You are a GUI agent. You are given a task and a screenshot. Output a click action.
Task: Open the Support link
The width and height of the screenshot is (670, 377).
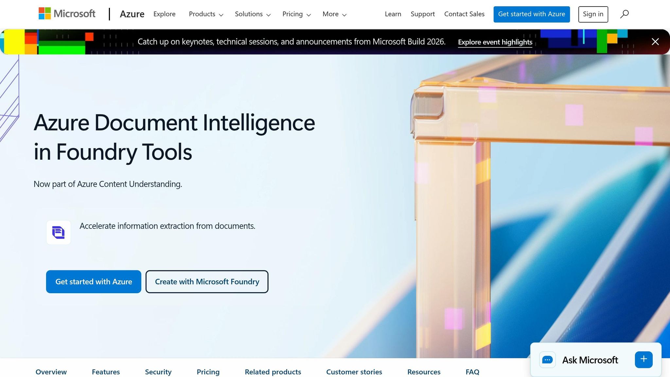point(423,14)
